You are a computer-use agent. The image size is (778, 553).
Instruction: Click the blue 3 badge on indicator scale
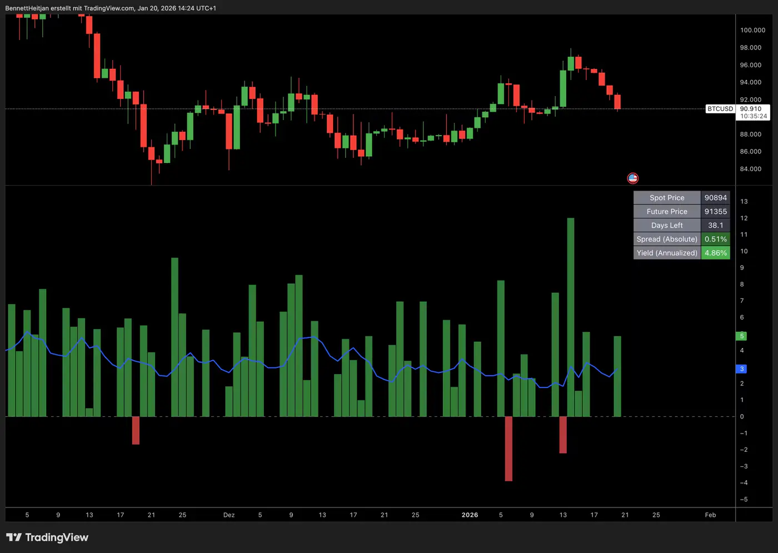point(741,369)
